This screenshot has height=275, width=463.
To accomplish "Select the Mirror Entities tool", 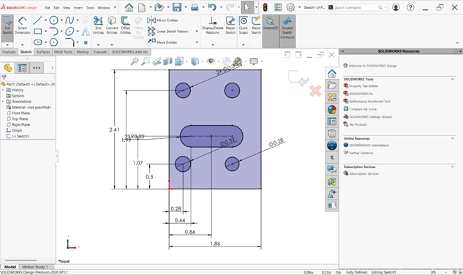I will (x=162, y=20).
